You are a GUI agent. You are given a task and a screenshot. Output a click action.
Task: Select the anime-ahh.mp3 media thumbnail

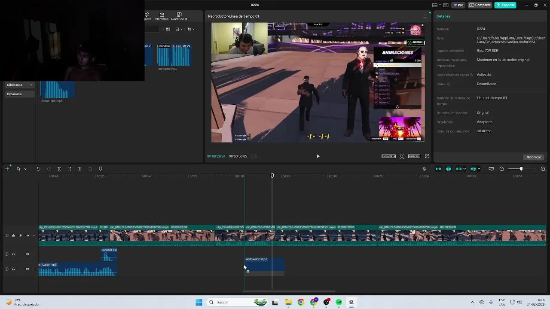point(58,89)
